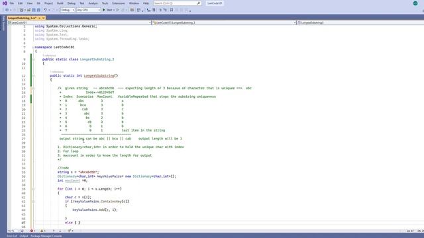
Task: Click the Start debugging button
Action: tap(107, 10)
